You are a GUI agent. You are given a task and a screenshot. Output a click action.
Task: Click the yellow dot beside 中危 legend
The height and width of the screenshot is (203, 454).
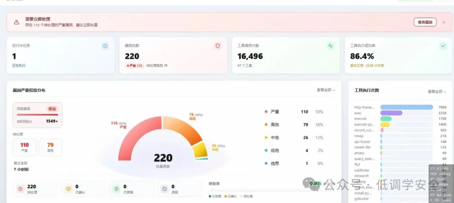[x=266, y=137]
